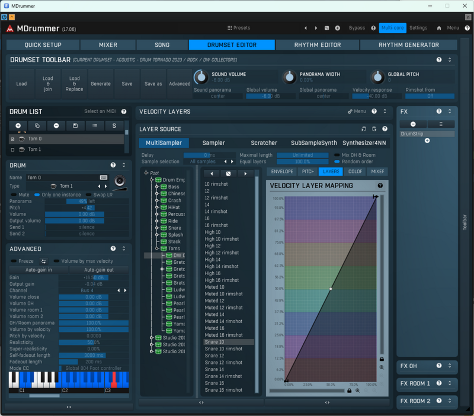Randomize layer with the dice icon
This screenshot has width=474, height=416.
pyautogui.click(x=228, y=174)
